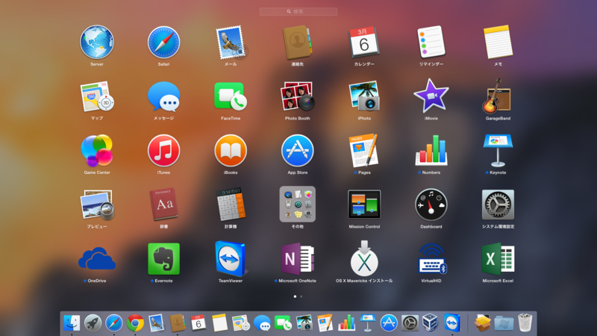
Task: Open TeamViewer icon in the Dock
Action: (x=452, y=323)
